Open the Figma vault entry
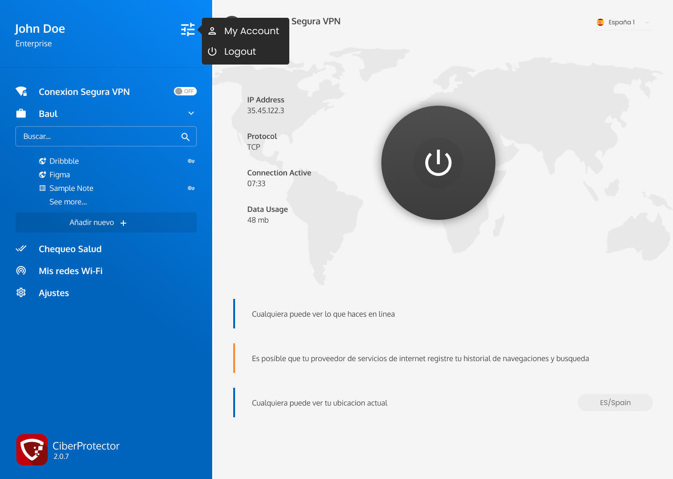This screenshot has height=479, width=673. pyautogui.click(x=60, y=174)
